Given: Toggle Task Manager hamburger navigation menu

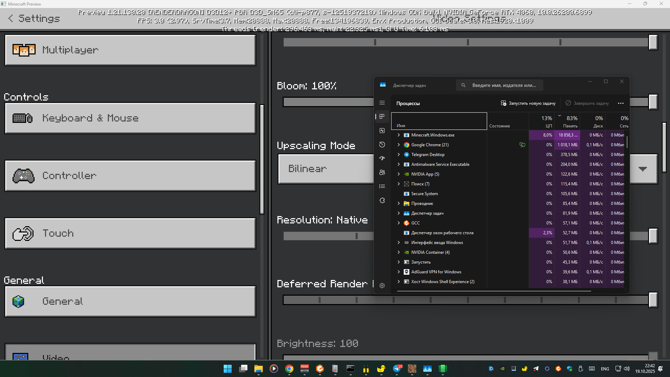Looking at the screenshot, I should [382, 103].
